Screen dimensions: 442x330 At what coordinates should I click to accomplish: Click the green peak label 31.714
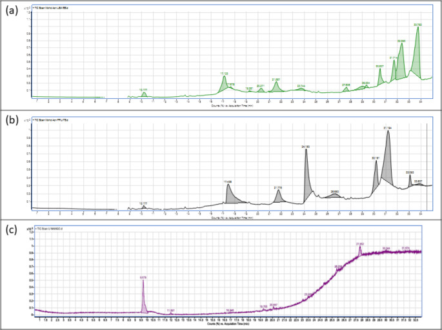tap(394, 57)
